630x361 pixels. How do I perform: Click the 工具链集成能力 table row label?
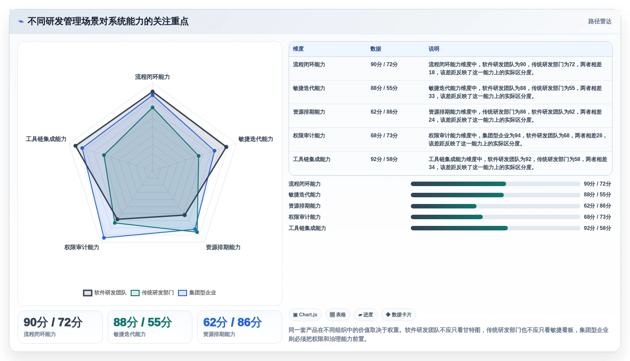[312, 159]
